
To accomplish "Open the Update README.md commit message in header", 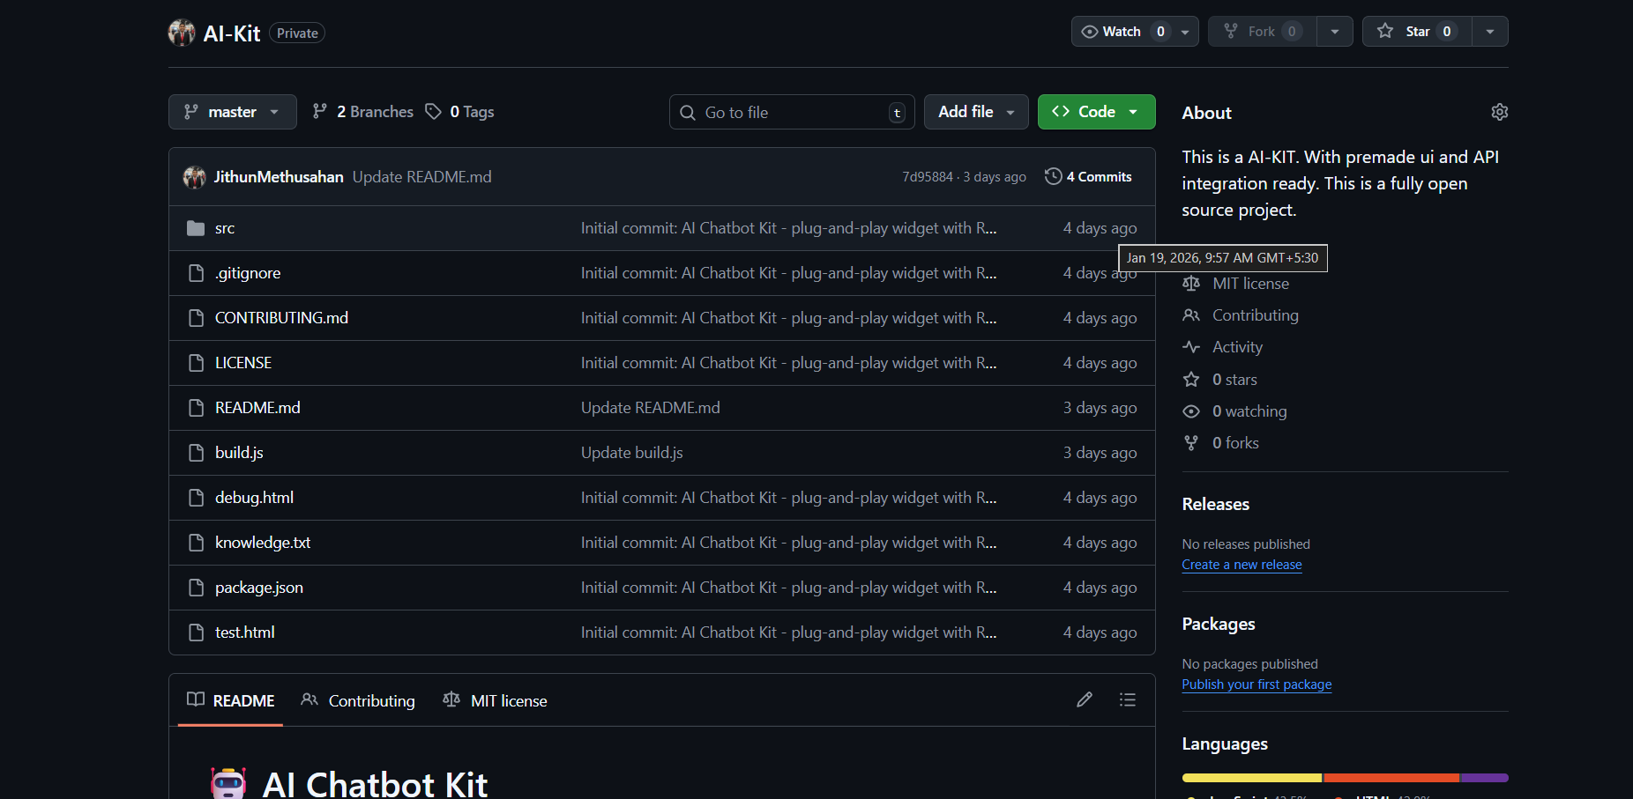I will pos(422,177).
